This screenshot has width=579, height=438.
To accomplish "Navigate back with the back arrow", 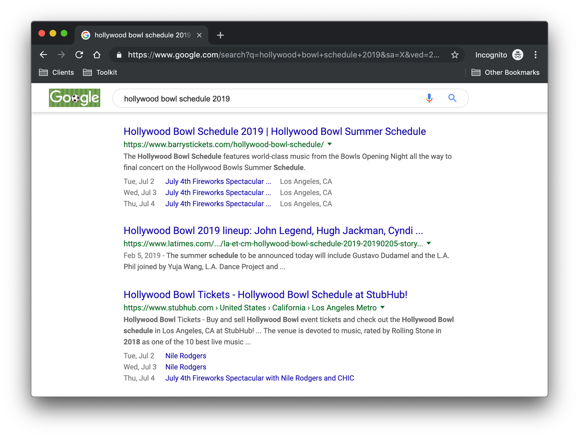I will point(43,55).
